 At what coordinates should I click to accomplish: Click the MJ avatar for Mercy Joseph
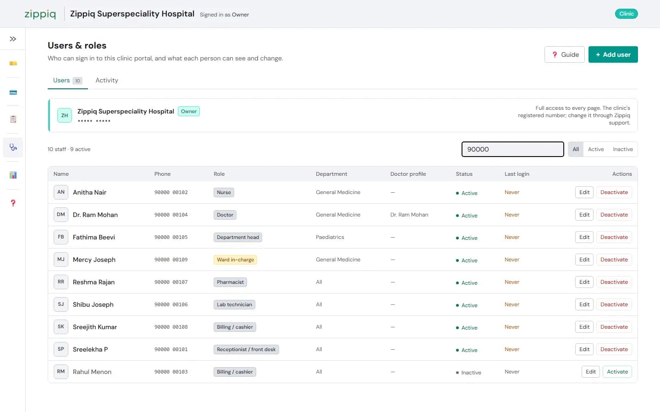coord(61,260)
